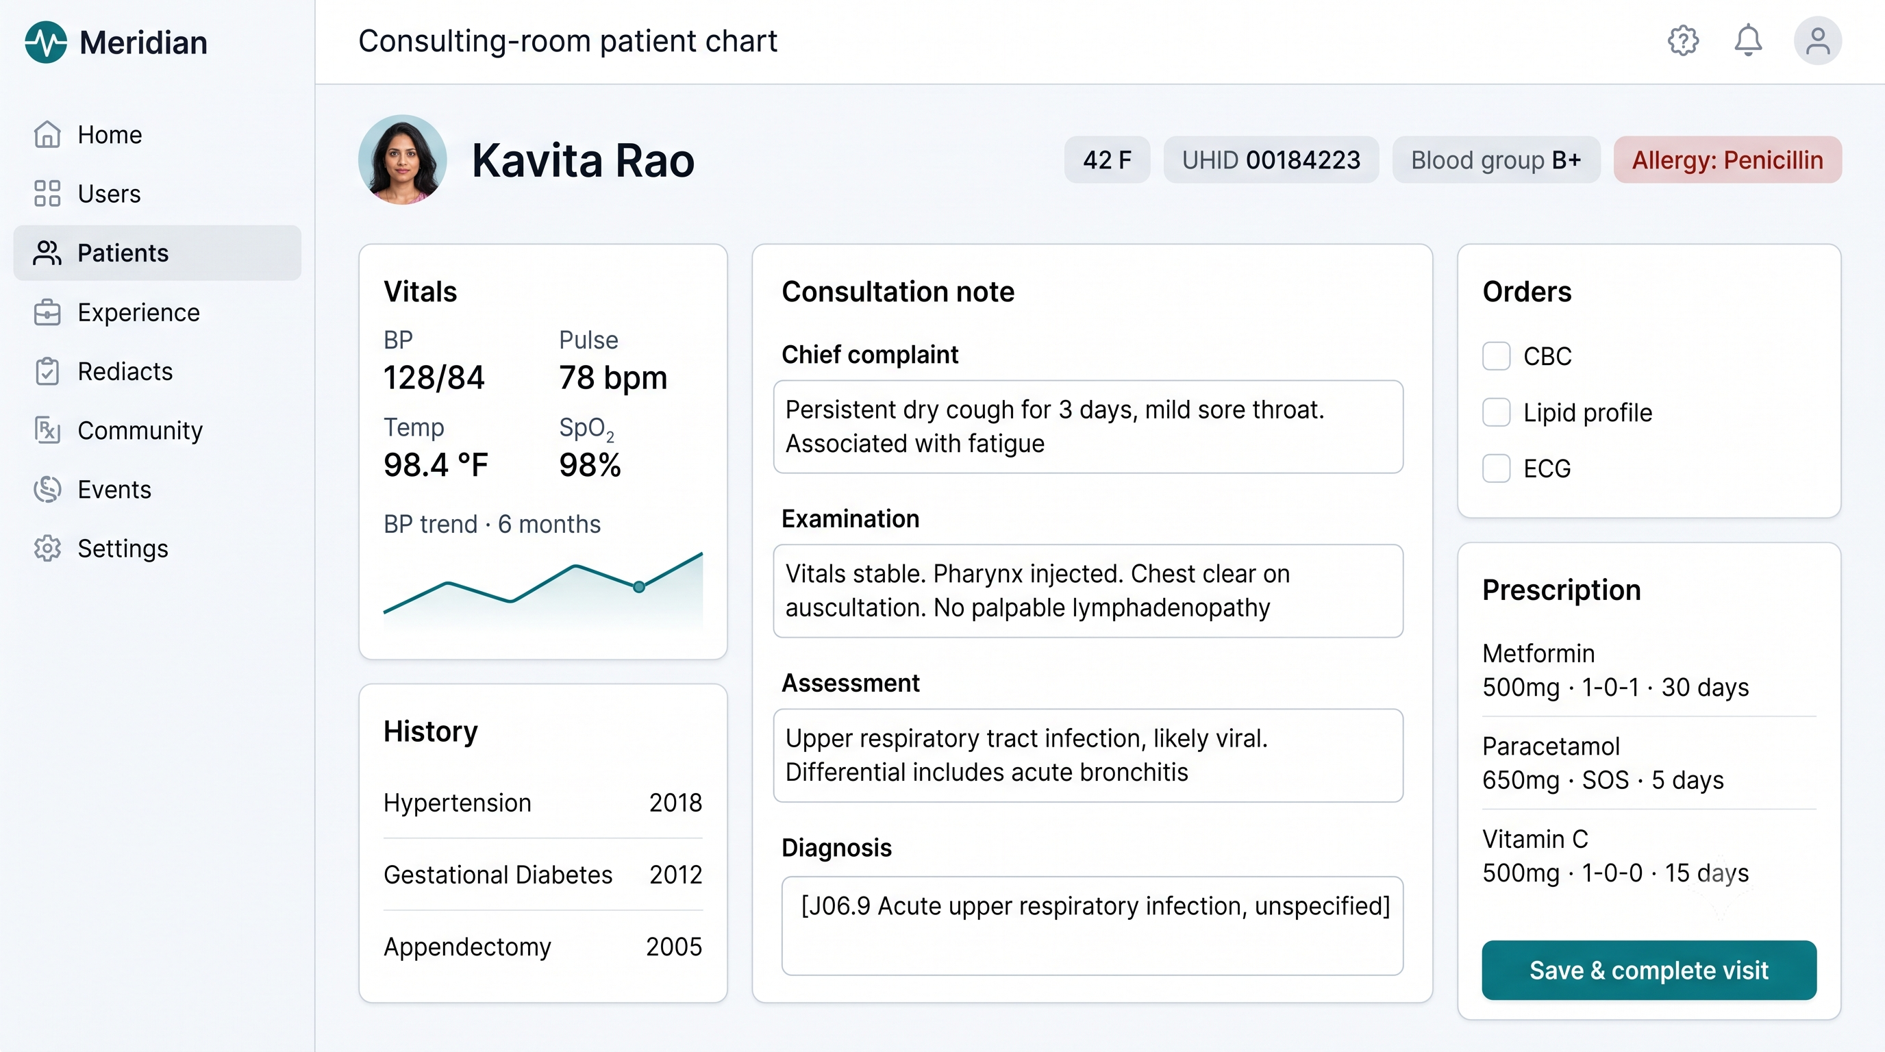Image resolution: width=1885 pixels, height=1052 pixels.
Task: Open the Users section
Action: 158,194
